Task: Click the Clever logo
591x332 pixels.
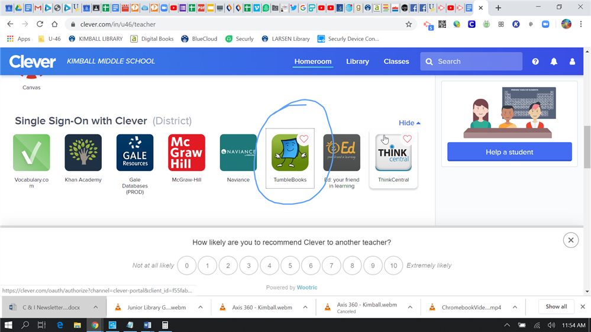Action: click(x=33, y=62)
